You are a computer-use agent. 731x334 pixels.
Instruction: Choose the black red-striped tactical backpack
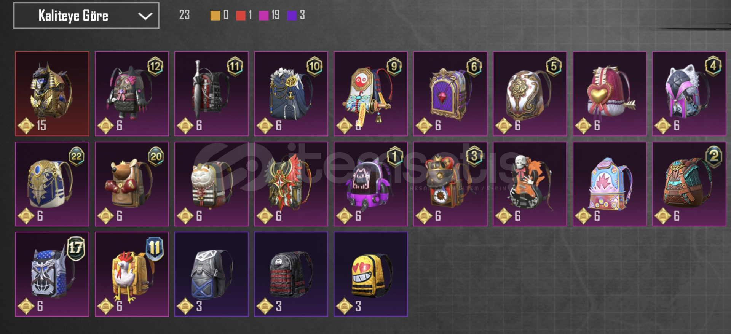click(291, 274)
